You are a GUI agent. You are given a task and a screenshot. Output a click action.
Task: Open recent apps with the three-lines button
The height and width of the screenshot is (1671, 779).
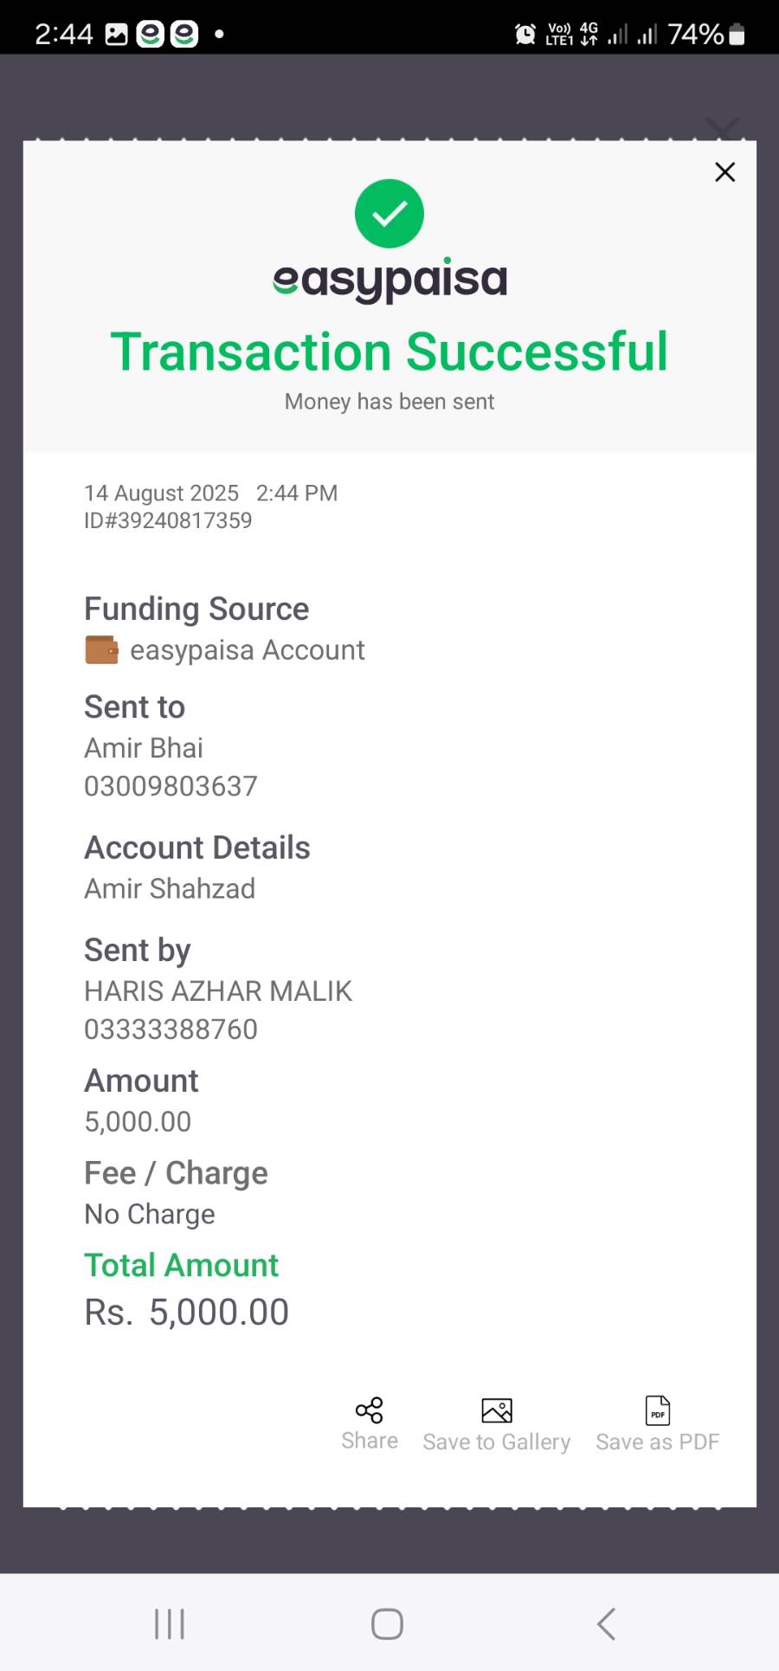(x=170, y=1624)
